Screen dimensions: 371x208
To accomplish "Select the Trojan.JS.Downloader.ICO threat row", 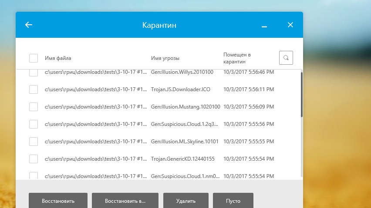I will (180, 89).
